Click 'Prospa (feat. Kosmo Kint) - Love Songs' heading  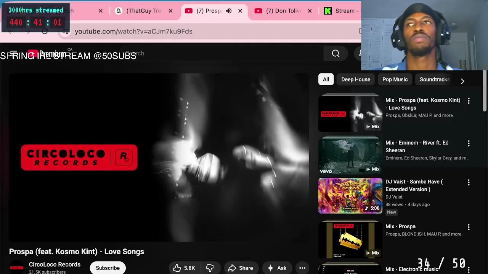[x=77, y=252]
